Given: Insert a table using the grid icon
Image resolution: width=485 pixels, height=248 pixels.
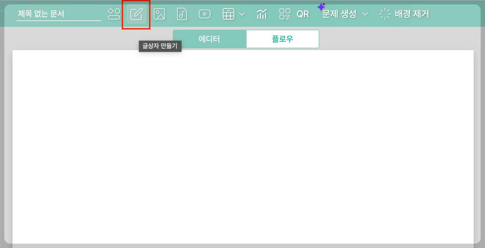Looking at the screenshot, I should click(229, 14).
